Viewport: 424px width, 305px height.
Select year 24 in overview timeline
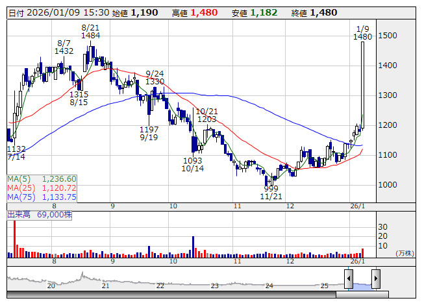coord(269,286)
